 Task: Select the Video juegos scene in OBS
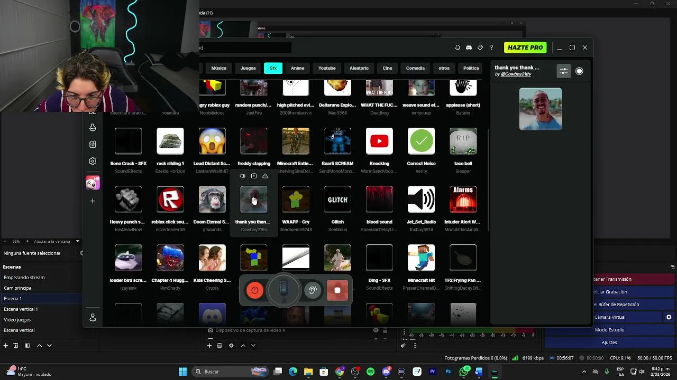(x=41, y=320)
